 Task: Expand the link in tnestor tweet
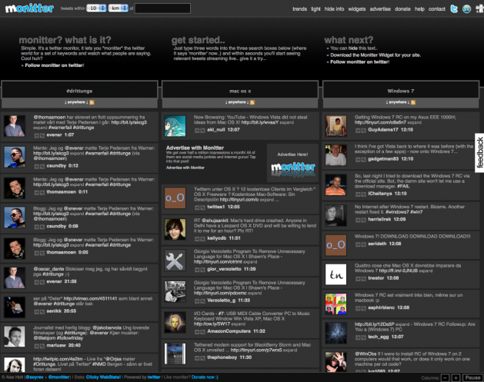426,271
